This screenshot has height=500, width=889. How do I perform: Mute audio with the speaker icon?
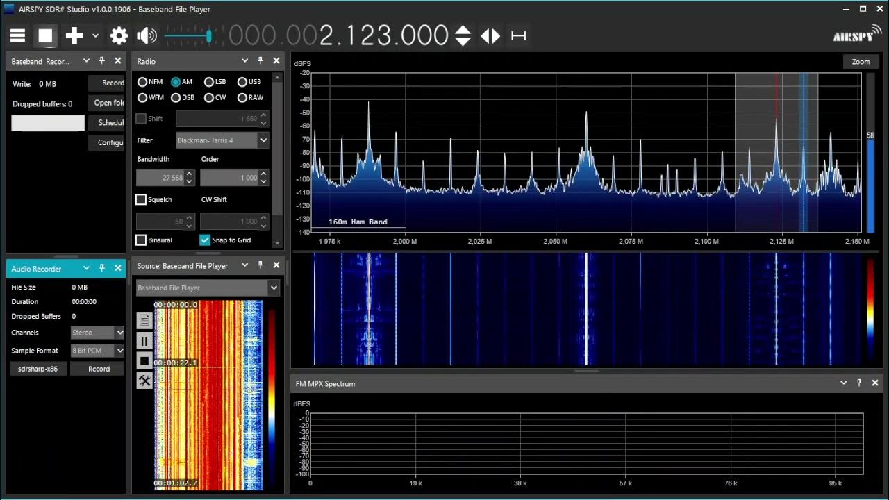point(147,35)
